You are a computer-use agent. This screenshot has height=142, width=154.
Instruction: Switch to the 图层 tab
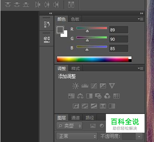point(62,118)
